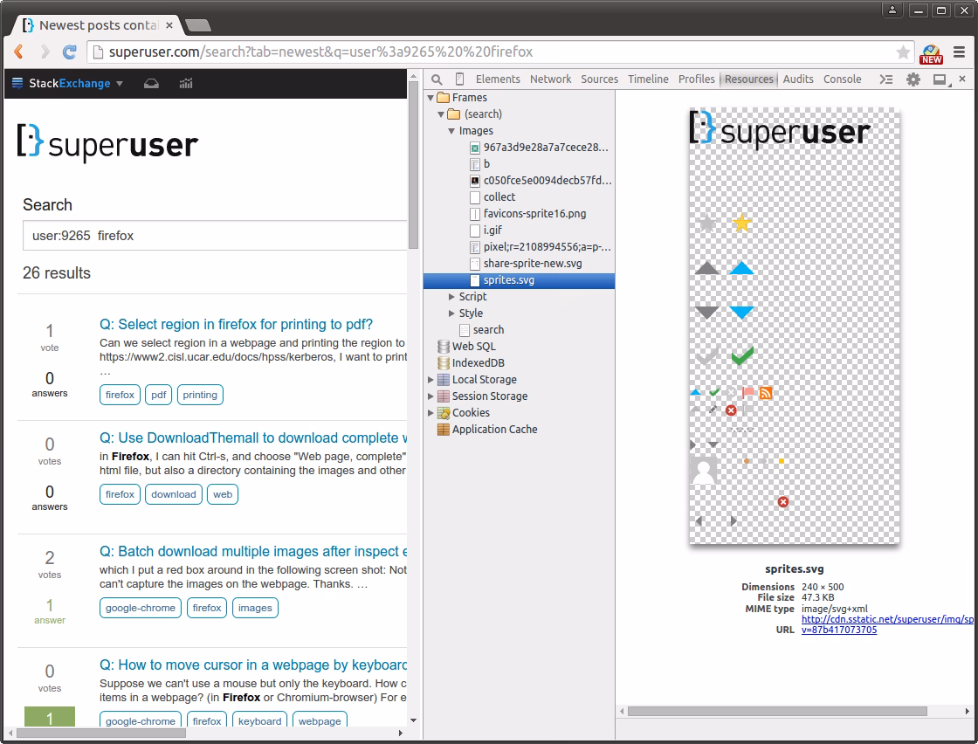The image size is (978, 744).
Task: Click the user:9265 firefox search field
Action: pyautogui.click(x=215, y=236)
